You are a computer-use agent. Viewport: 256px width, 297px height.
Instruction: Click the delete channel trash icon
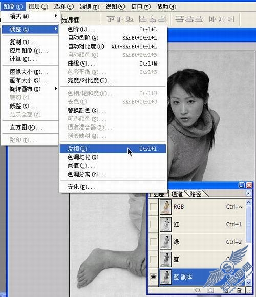click(239, 290)
